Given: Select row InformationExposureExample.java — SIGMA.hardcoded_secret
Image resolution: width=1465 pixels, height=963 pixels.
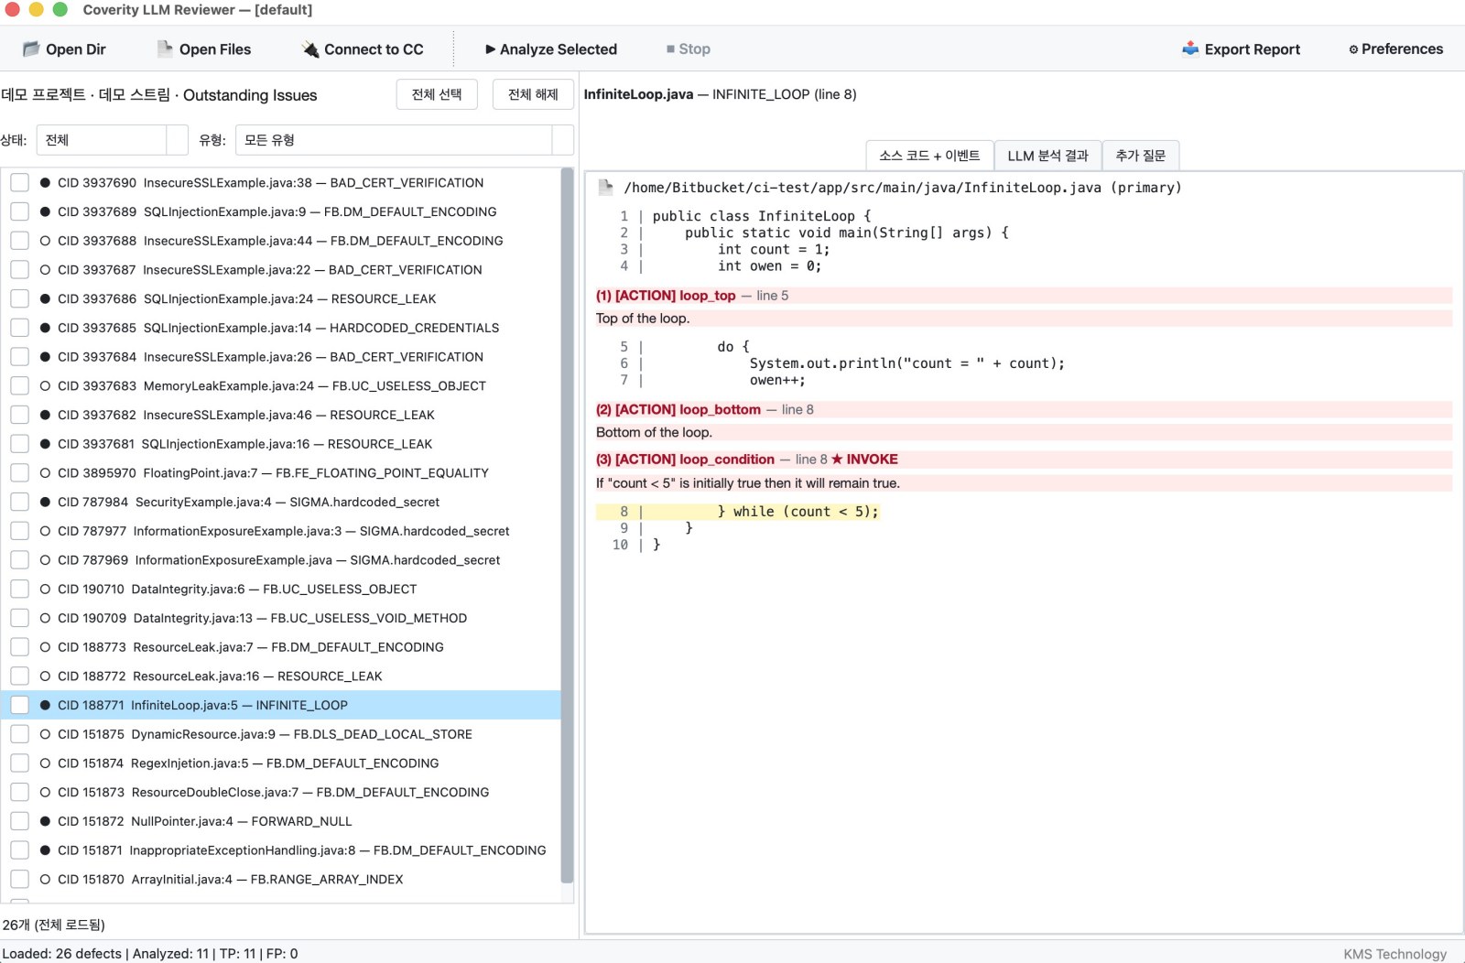Looking at the screenshot, I should point(280,560).
